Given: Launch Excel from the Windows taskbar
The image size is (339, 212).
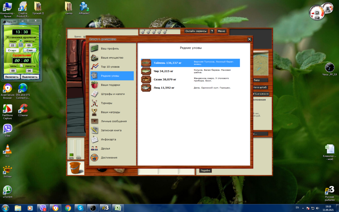Looking at the screenshot, I should click(118, 208).
